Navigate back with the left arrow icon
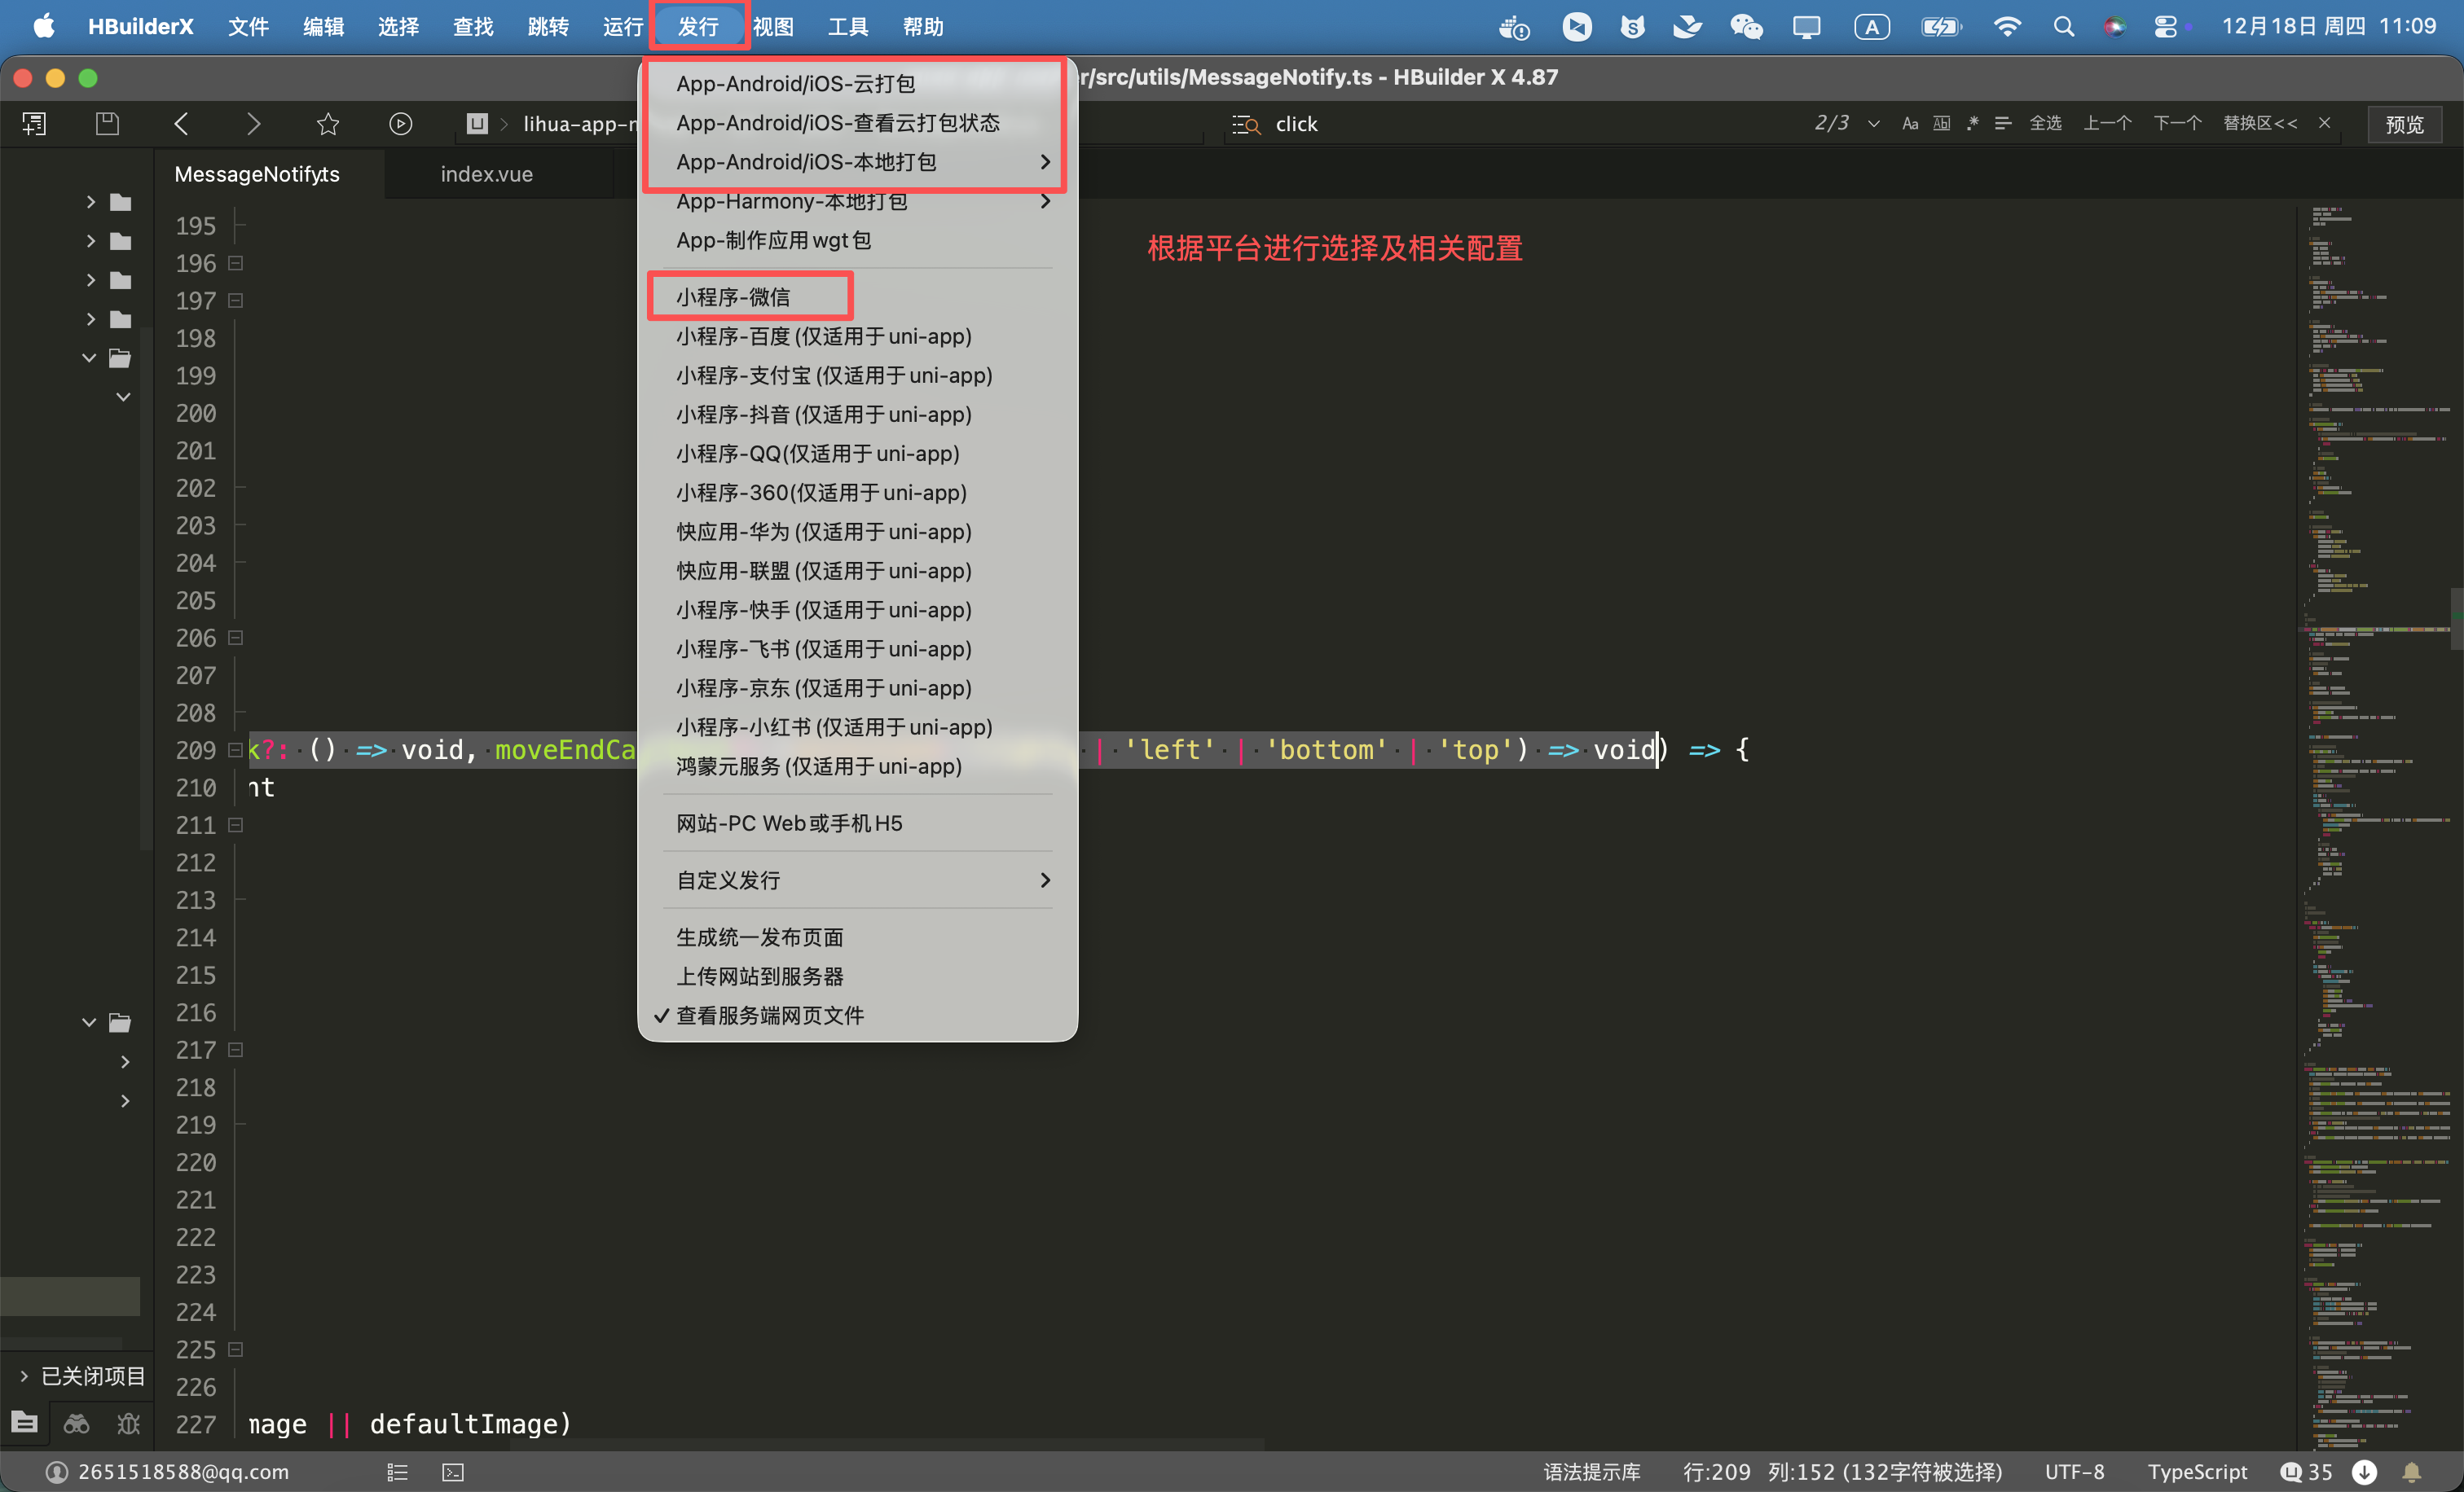The height and width of the screenshot is (1492, 2464). pos(181,123)
